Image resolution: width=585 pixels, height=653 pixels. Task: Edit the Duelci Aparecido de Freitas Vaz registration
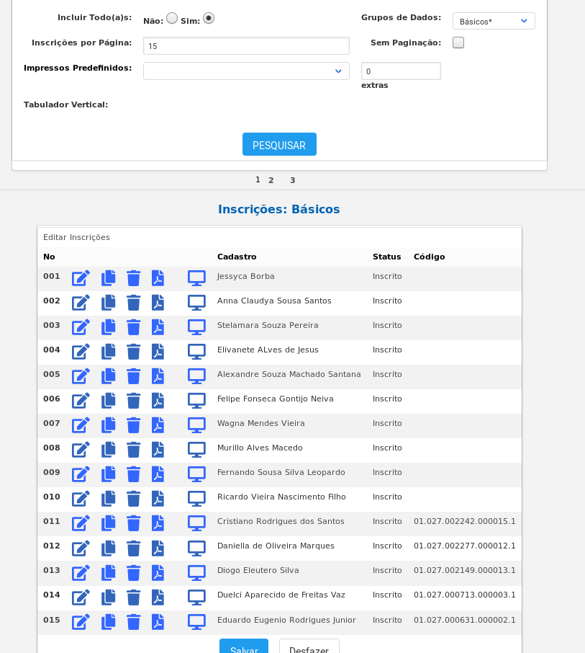(81, 598)
